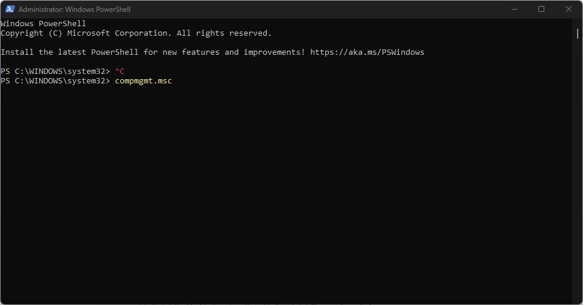Place cursor right after compmgmt.msc
Viewport: 583px width, 305px height.
173,81
